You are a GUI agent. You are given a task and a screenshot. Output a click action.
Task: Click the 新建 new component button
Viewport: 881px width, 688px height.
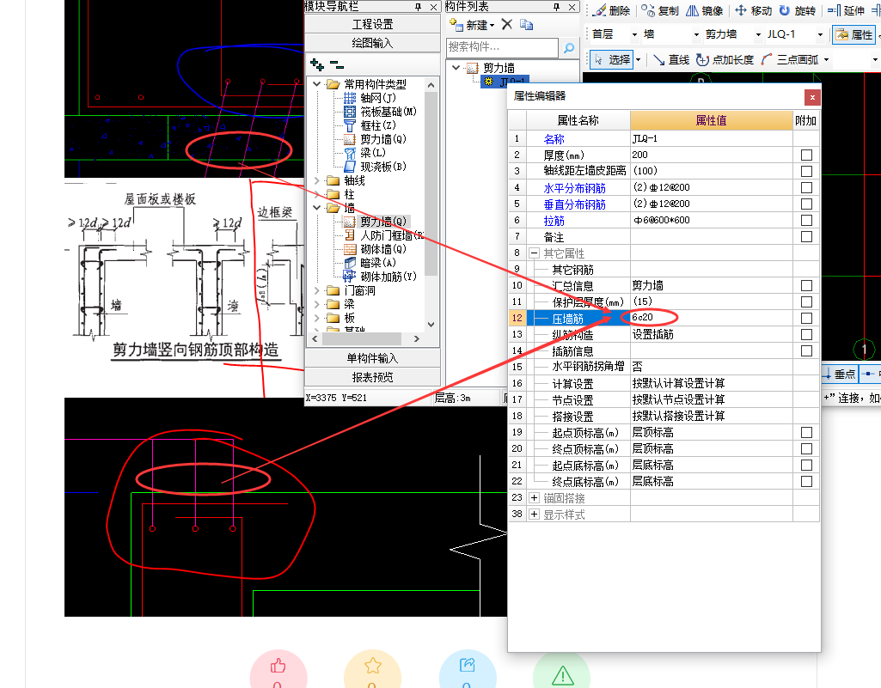pyautogui.click(x=471, y=25)
